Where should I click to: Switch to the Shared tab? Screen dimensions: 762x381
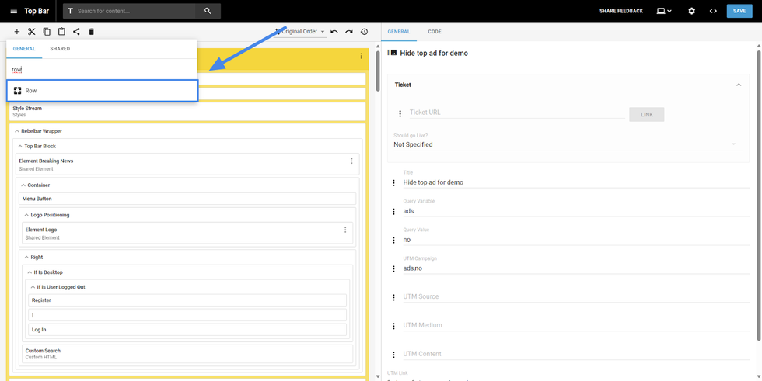(60, 49)
